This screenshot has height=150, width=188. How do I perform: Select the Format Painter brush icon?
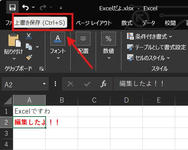[29, 57]
